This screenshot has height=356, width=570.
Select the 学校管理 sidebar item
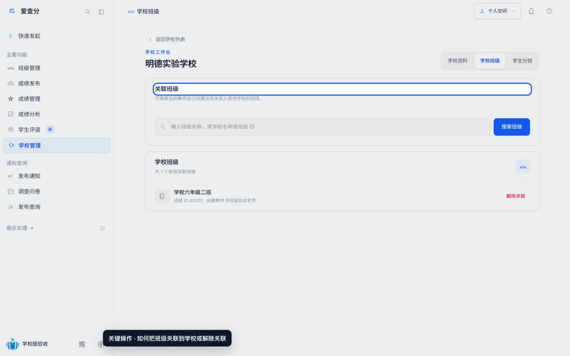57,145
